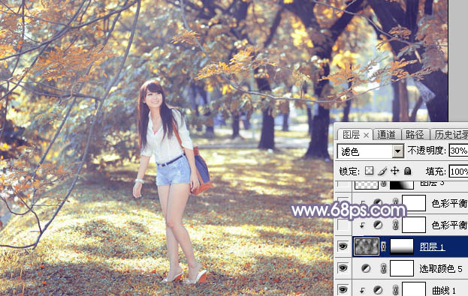
Task: Click the lock image pixels brush icon
Action: (x=382, y=171)
